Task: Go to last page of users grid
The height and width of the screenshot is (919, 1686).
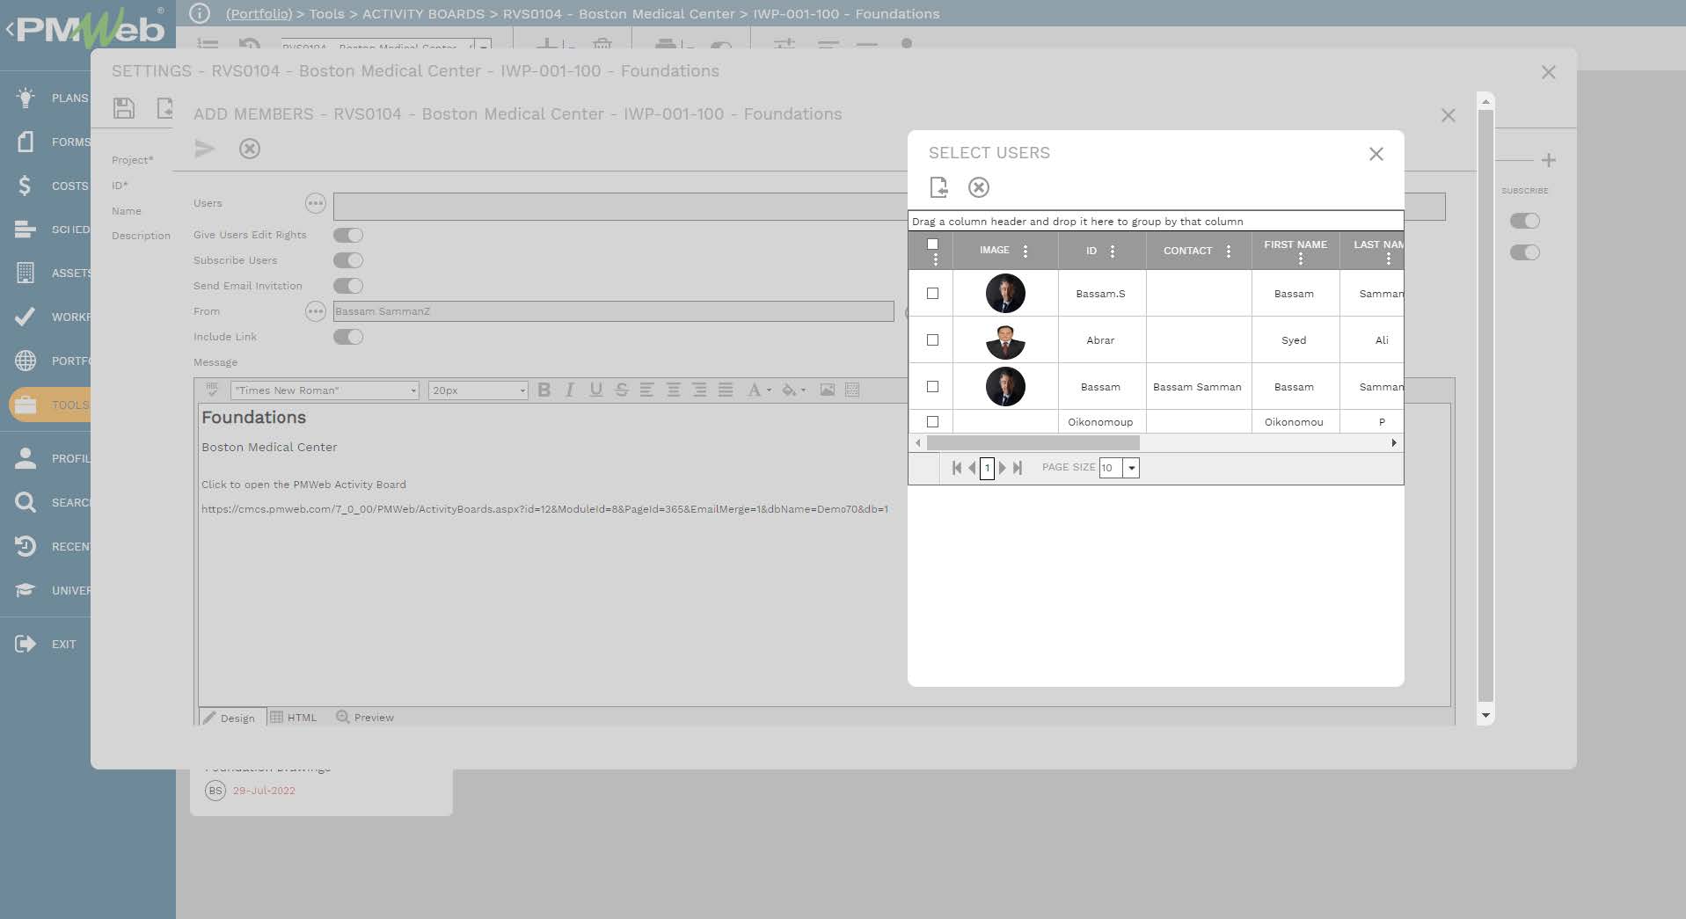Action: click(x=1018, y=468)
